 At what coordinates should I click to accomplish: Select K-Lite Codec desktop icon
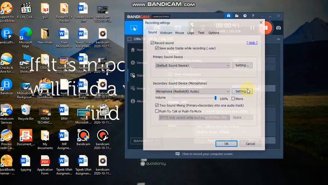point(26,10)
